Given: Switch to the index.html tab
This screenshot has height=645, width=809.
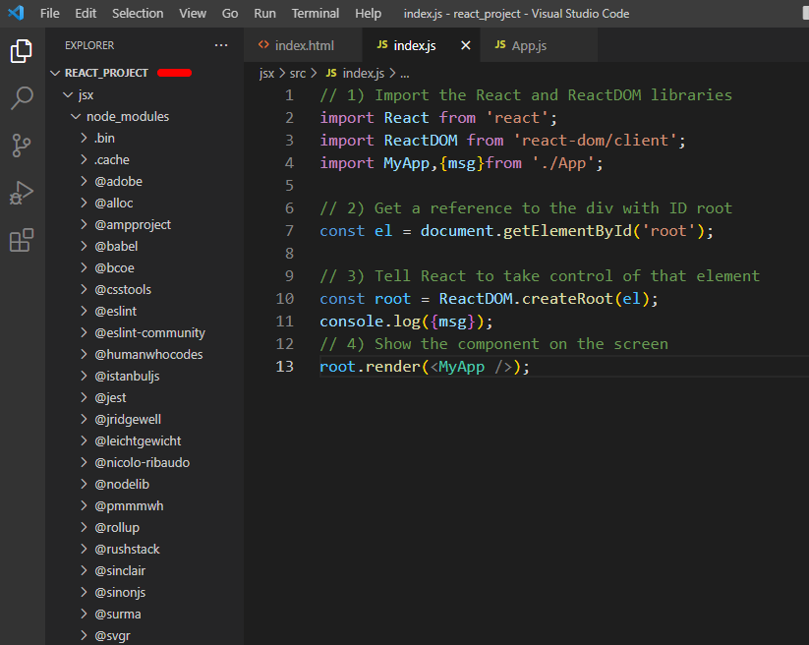Looking at the screenshot, I should point(304,45).
